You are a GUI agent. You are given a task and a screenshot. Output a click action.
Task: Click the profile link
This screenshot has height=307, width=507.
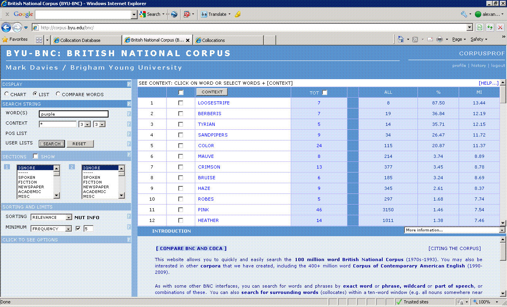tap(459, 65)
